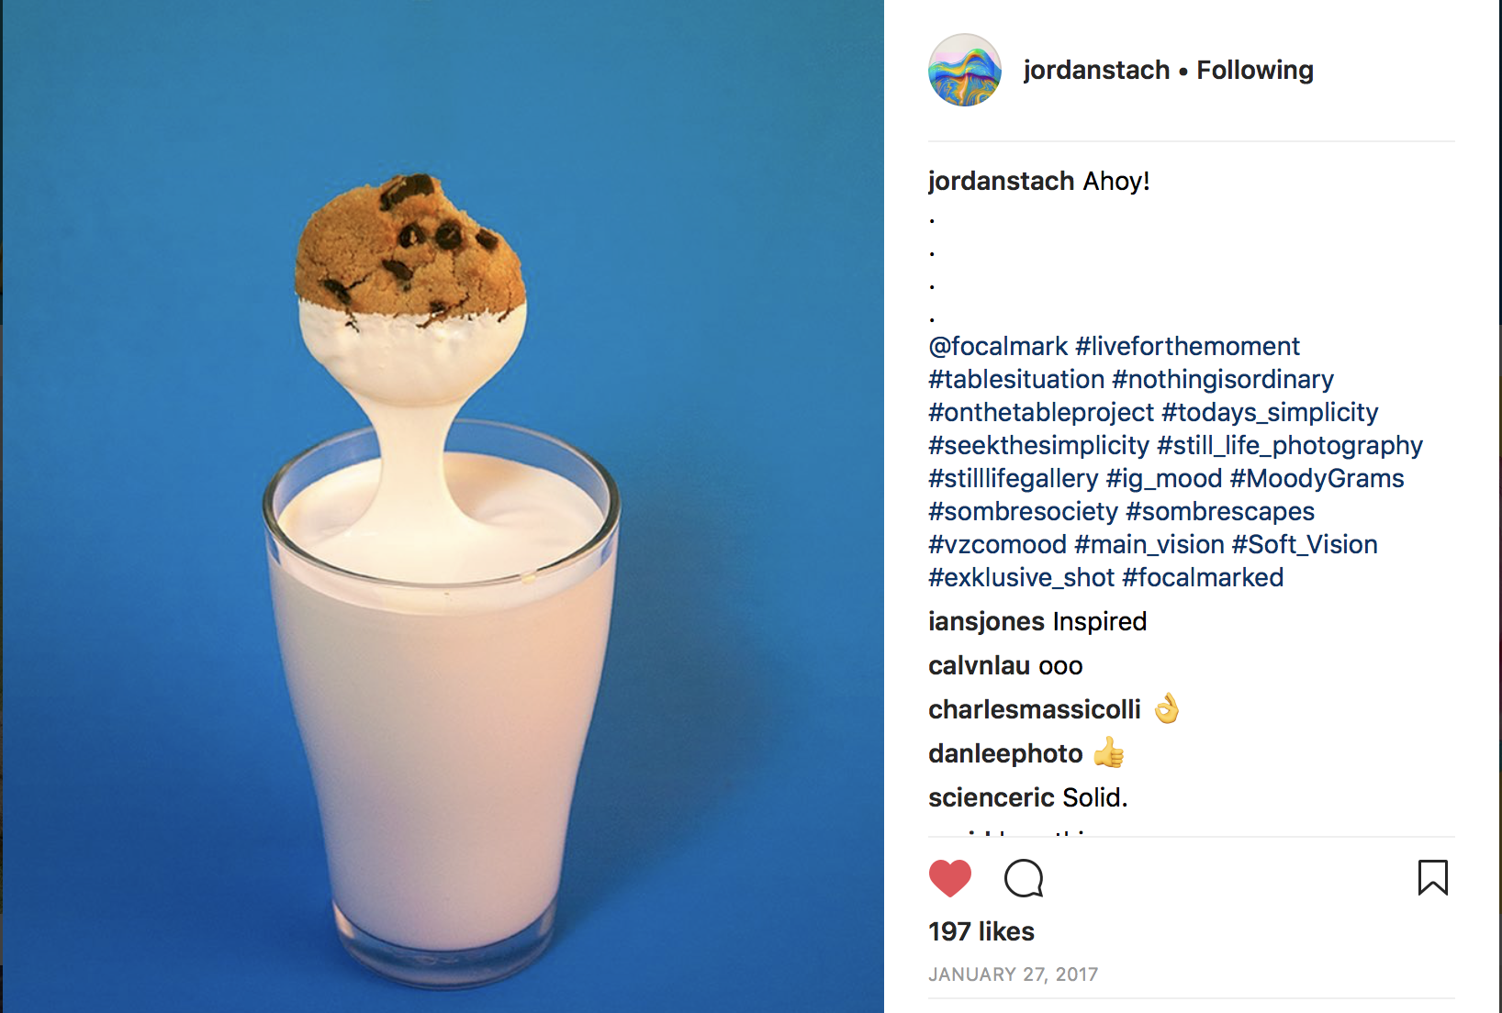Save the post with the bookmark icon
Screen dimensions: 1502x1013
(1432, 877)
